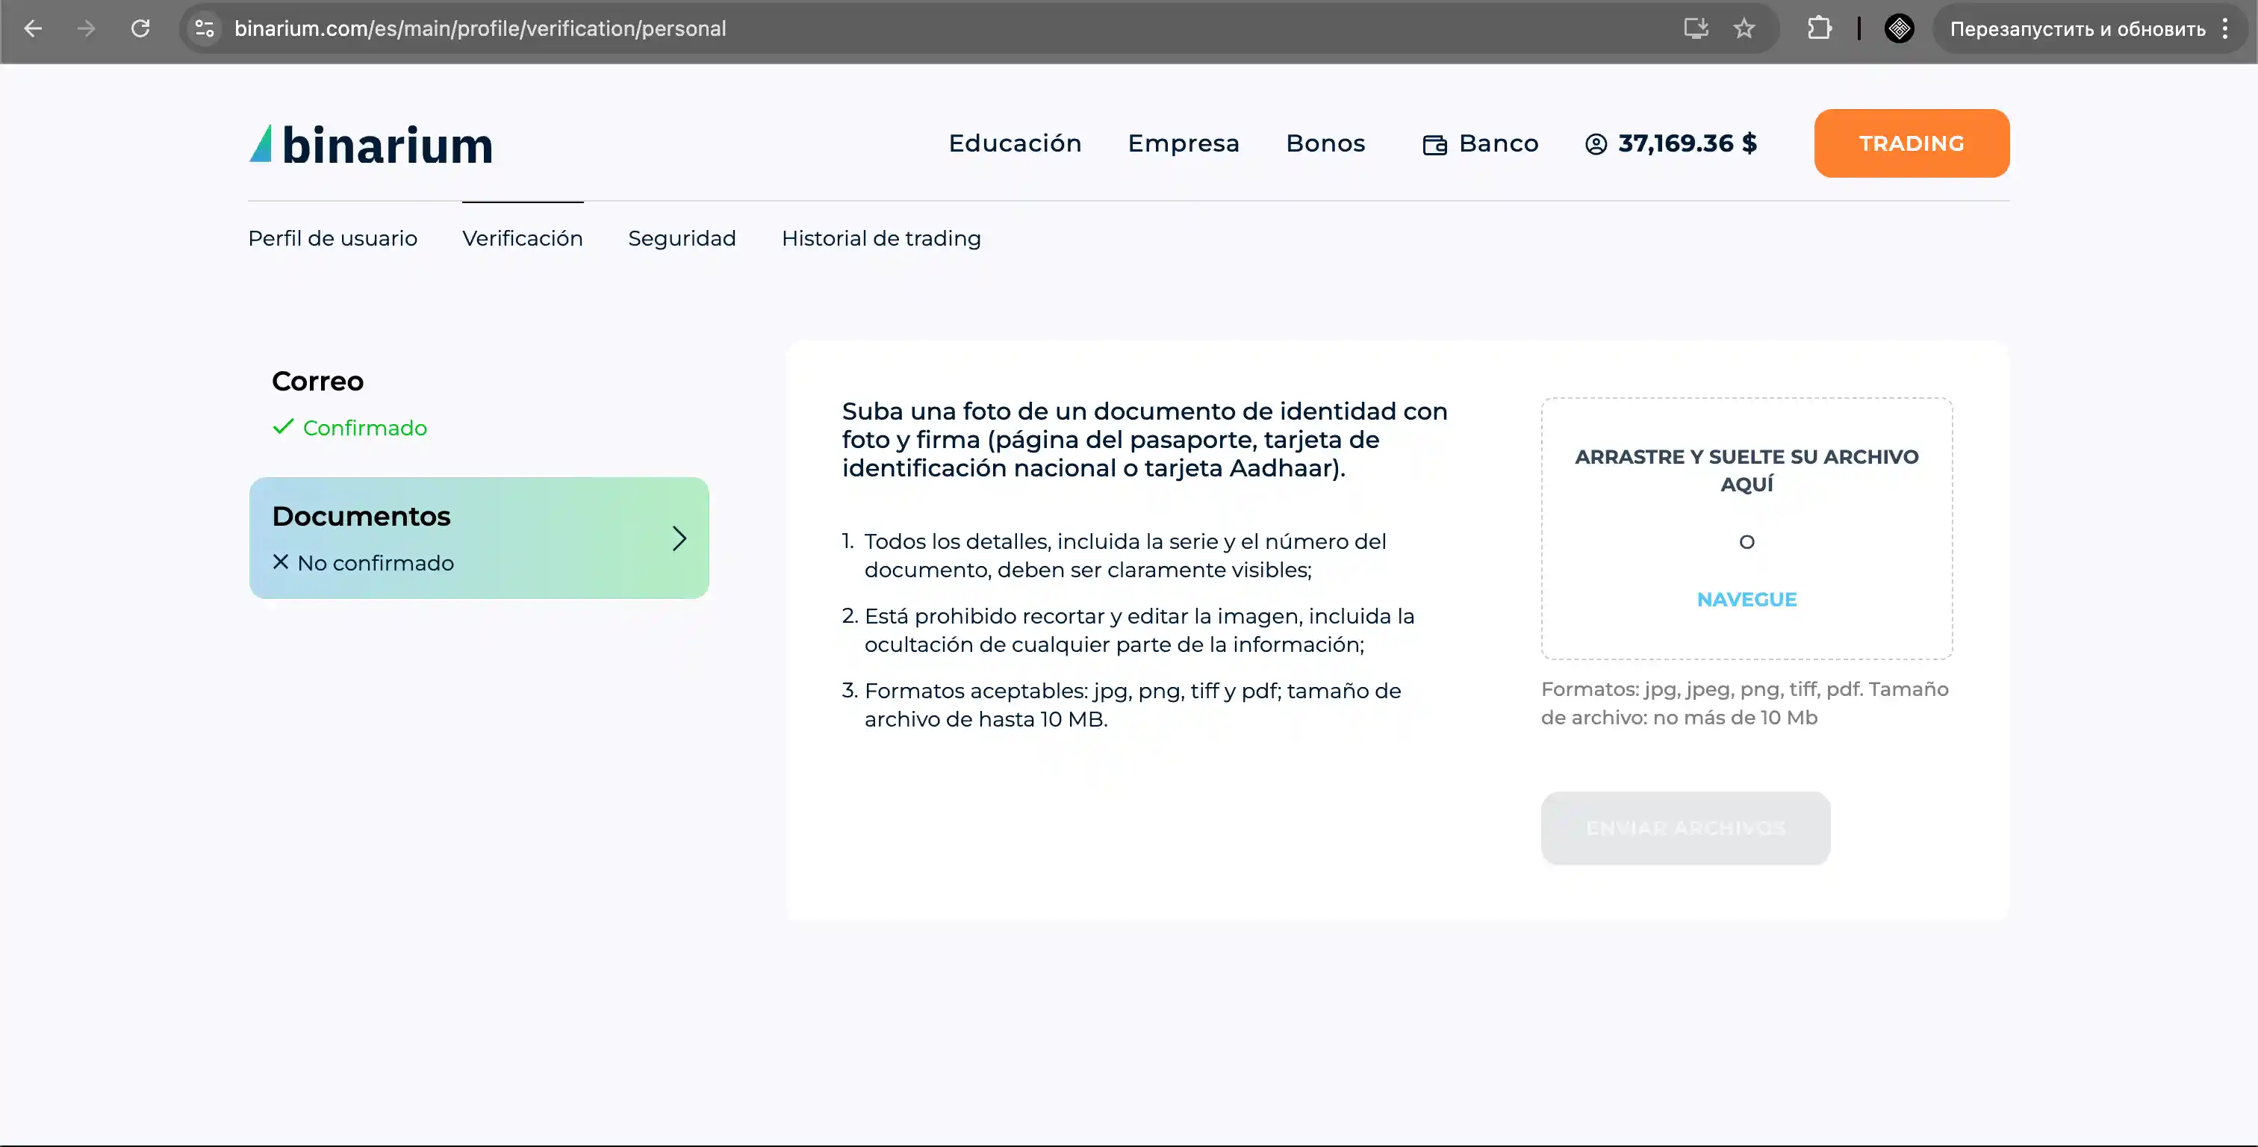Viewport: 2258px width, 1147px height.
Task: Click the Correo heading
Action: [x=317, y=382]
